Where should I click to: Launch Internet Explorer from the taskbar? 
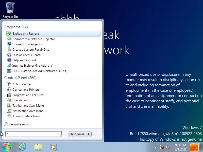[22, 147]
